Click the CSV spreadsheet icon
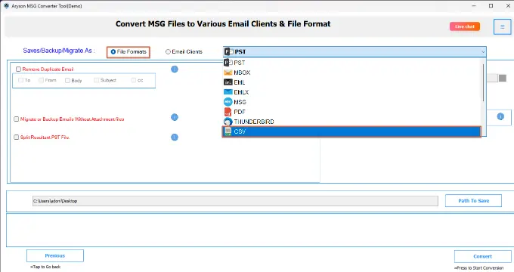The width and height of the screenshot is (514, 272). coord(228,131)
